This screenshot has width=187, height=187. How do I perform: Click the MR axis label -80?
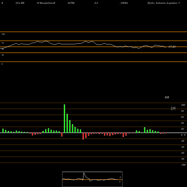tap(183, 159)
